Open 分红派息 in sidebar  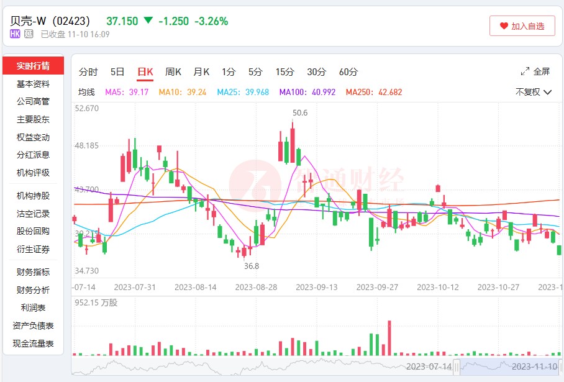tap(33, 155)
